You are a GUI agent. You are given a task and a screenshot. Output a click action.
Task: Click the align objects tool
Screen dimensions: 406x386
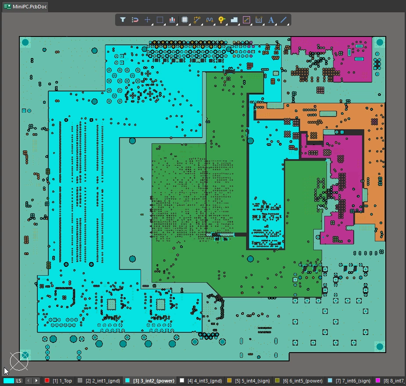point(172,20)
